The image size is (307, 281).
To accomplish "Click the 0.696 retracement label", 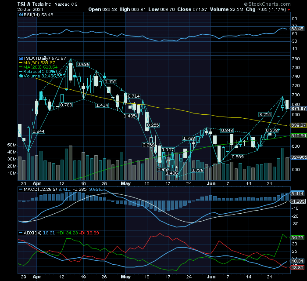I will (x=83, y=65).
